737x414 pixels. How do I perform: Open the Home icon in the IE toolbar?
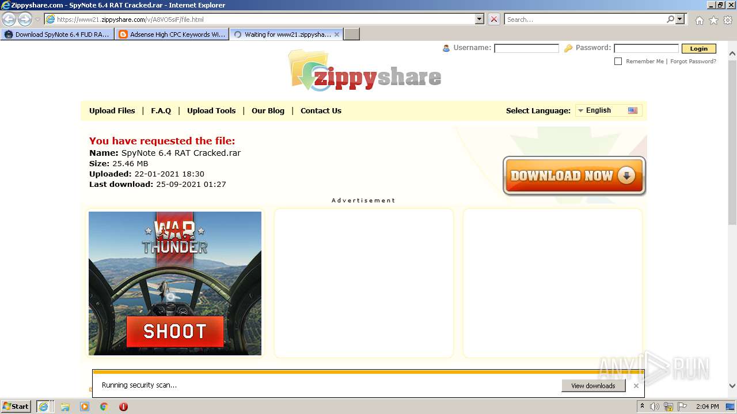click(x=699, y=20)
